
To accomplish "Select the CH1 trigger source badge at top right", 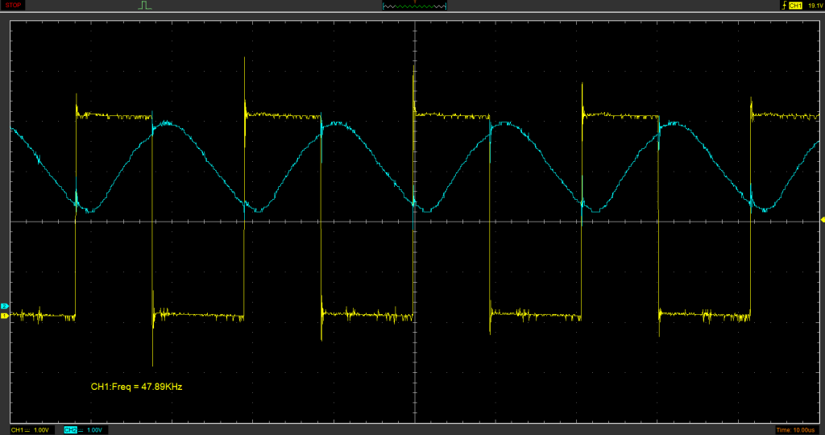I will [x=795, y=6].
